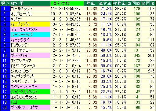
Task: Select the ゴールドシップ sire cell
Action: point(30,9)
